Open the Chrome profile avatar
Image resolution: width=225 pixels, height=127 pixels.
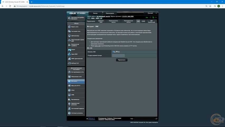coord(219,6)
